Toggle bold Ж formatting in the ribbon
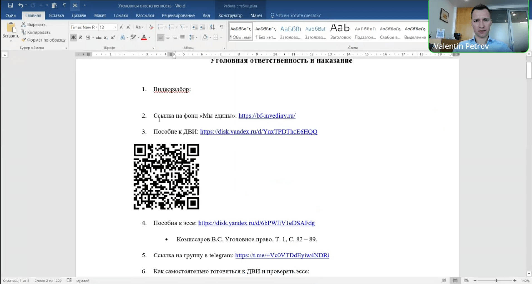This screenshot has width=532, height=284. point(73,38)
